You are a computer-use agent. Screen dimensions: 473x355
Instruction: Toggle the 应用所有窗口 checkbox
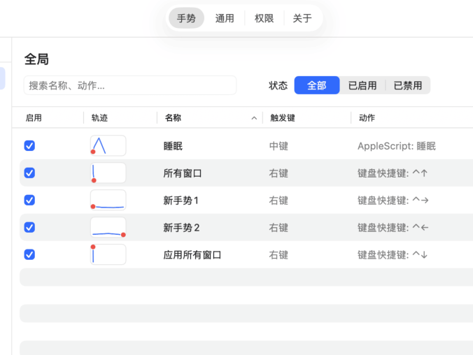29,254
